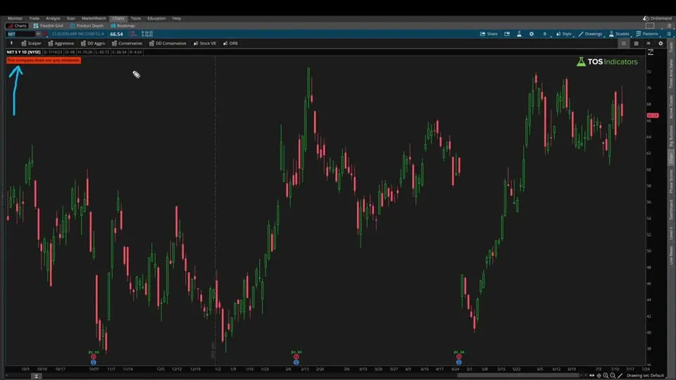Click the NET 5 Y 1D [NYSE] label
This screenshot has height=380, width=676.
(23, 52)
